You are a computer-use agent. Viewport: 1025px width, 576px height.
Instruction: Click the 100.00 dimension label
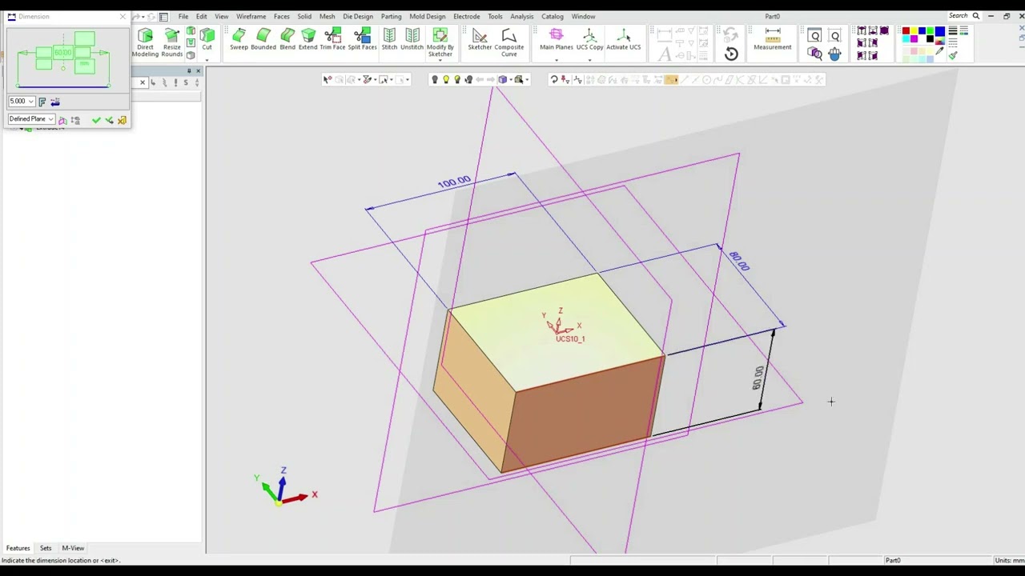(454, 182)
